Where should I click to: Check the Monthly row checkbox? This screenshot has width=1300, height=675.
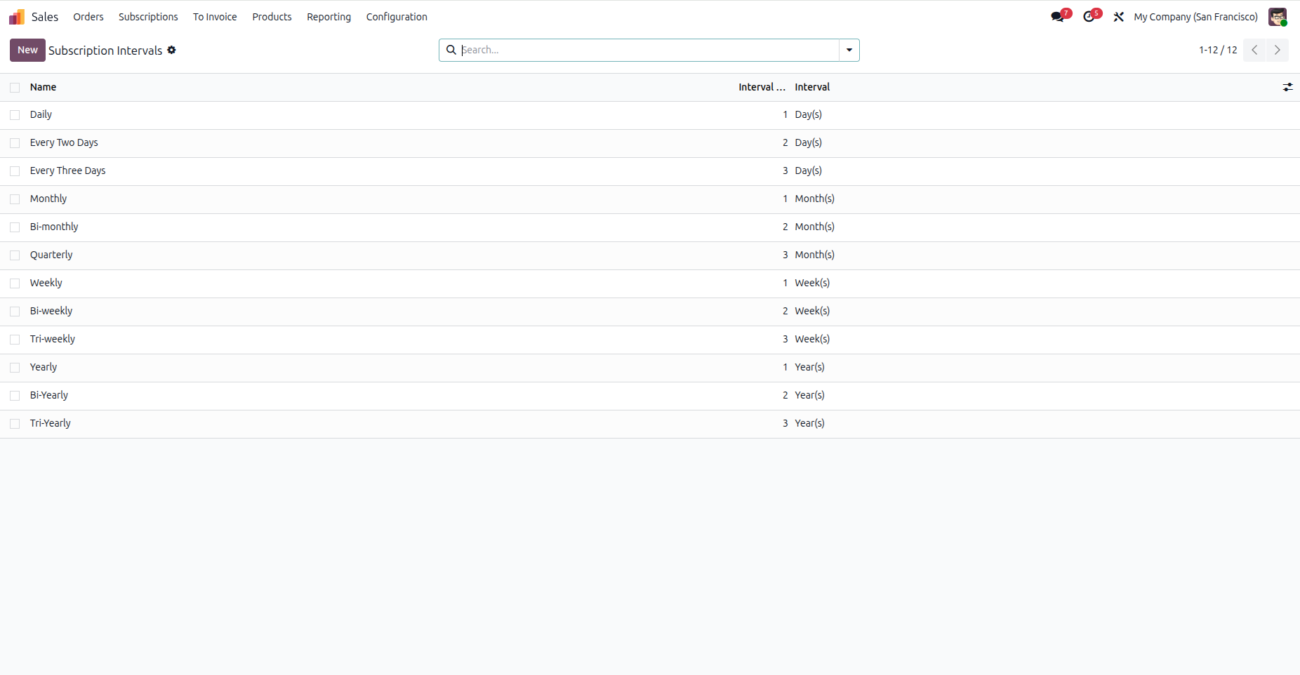(x=15, y=199)
